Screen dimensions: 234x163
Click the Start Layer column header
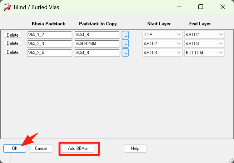(159, 24)
